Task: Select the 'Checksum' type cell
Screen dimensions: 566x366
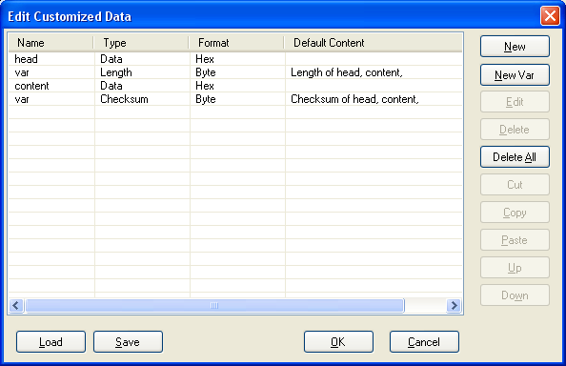Action: [x=124, y=99]
